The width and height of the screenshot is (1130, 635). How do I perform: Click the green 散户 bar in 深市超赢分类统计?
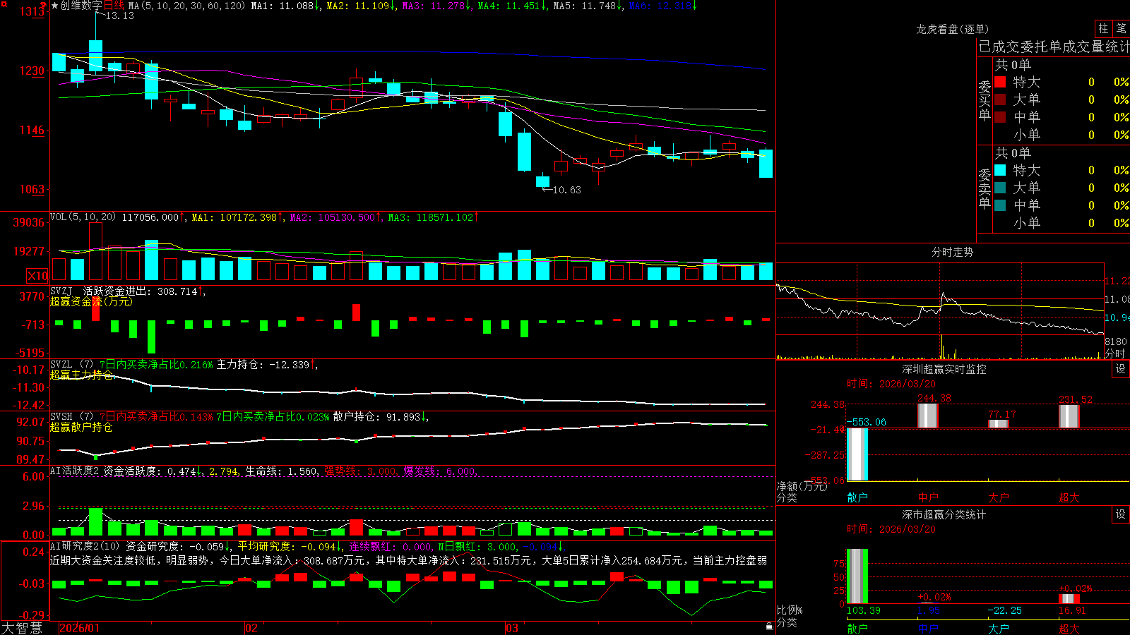tap(857, 576)
